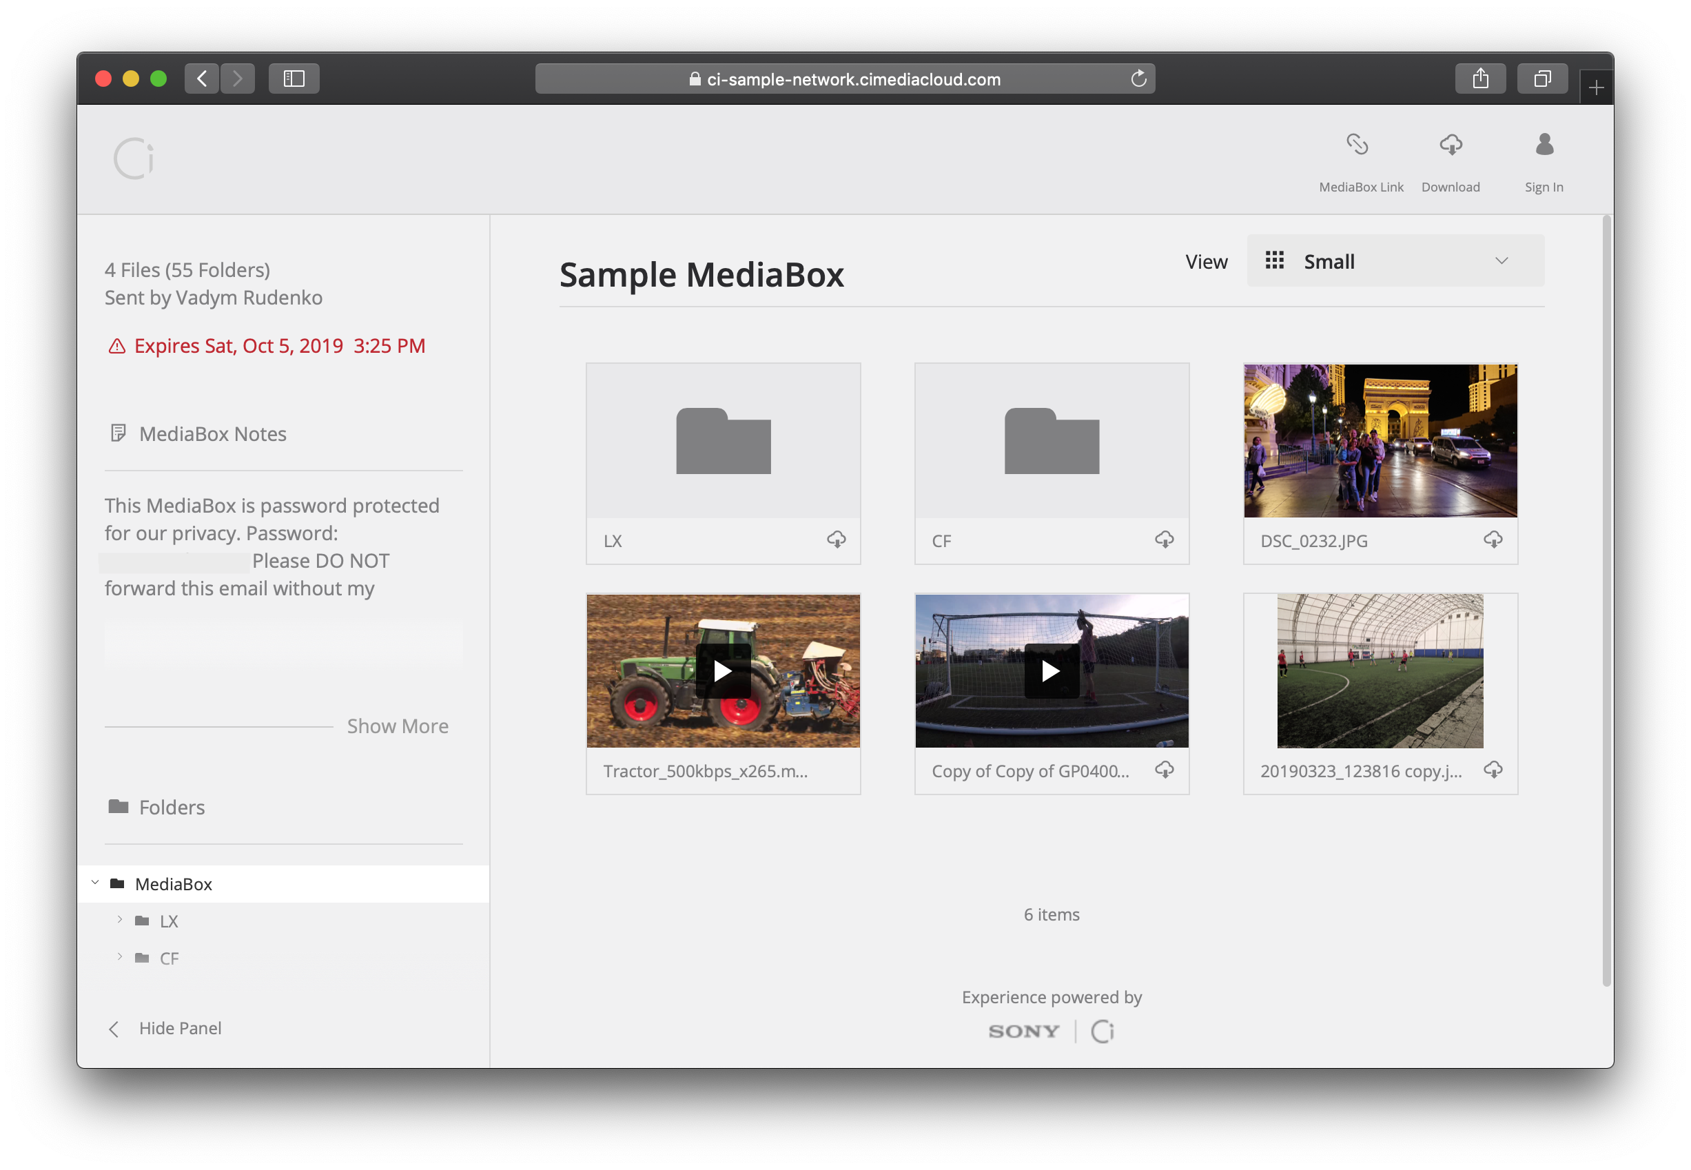Viewport: 1691px width, 1170px height.
Task: Click the Download cloud icon in the header
Action: (x=1451, y=145)
